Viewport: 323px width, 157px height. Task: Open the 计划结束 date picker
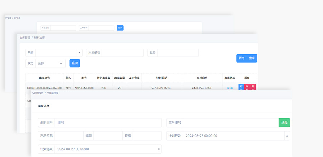[105, 149]
